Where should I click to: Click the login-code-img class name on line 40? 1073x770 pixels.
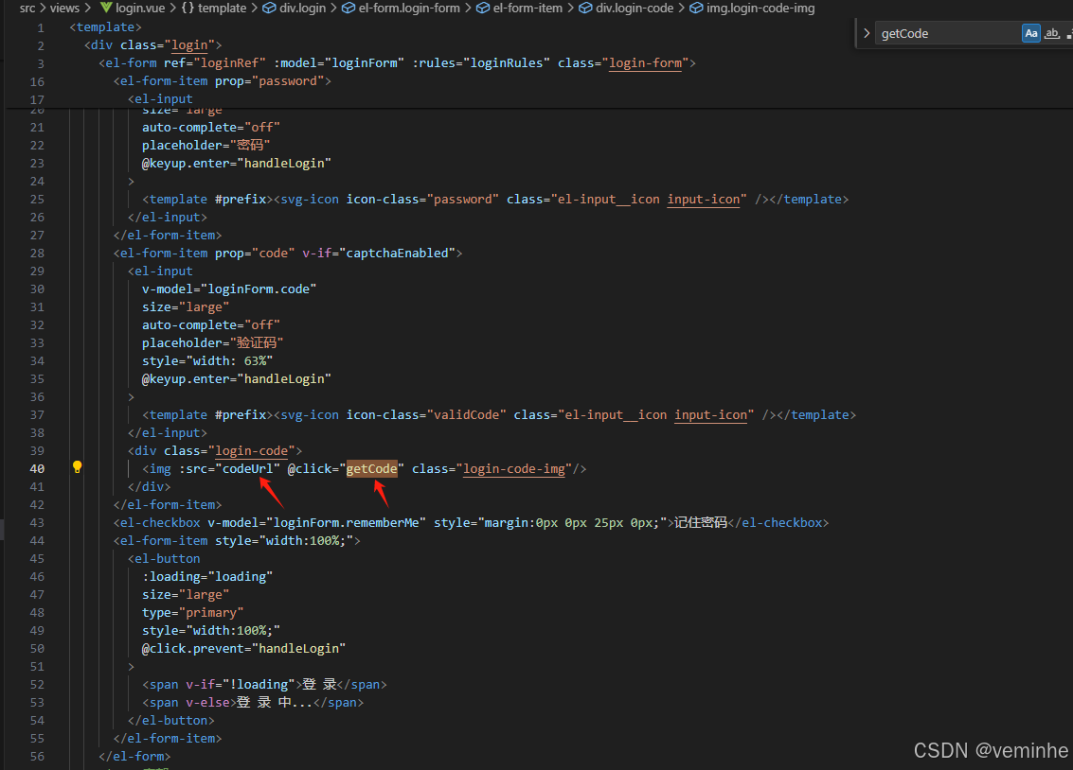click(514, 468)
